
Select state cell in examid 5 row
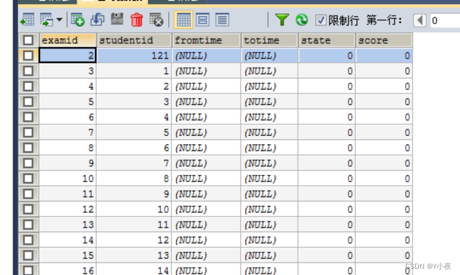point(327,102)
